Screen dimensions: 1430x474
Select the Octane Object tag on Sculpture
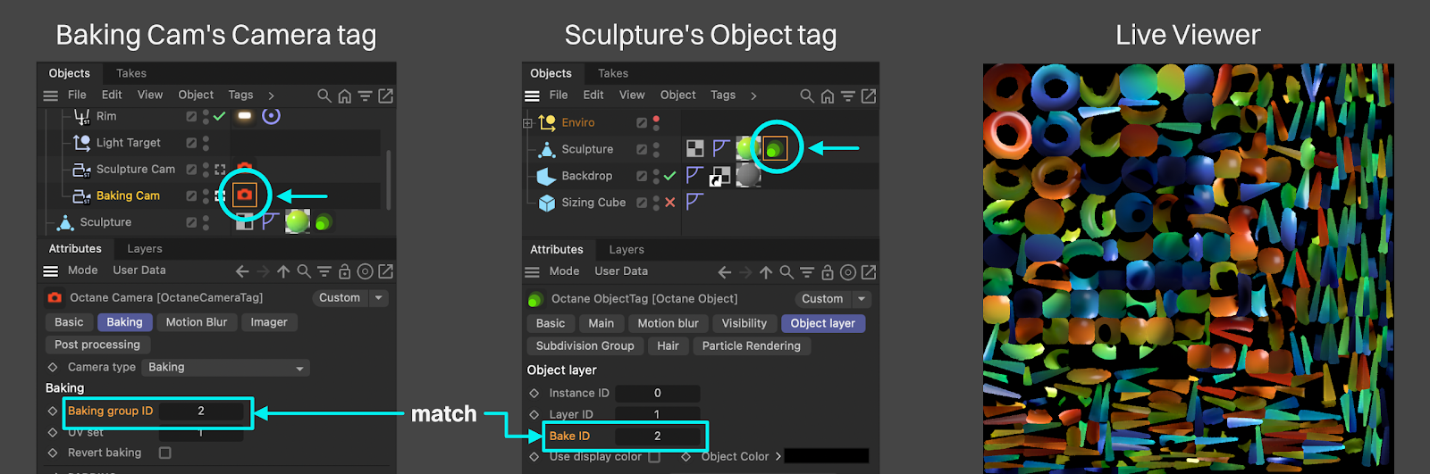pos(775,148)
